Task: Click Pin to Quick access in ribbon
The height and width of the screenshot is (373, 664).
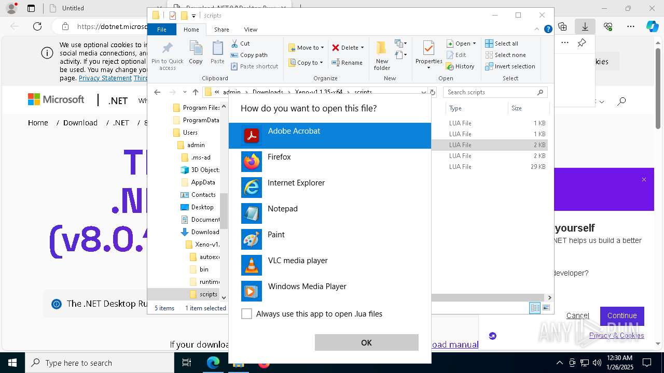Action: [x=167, y=56]
